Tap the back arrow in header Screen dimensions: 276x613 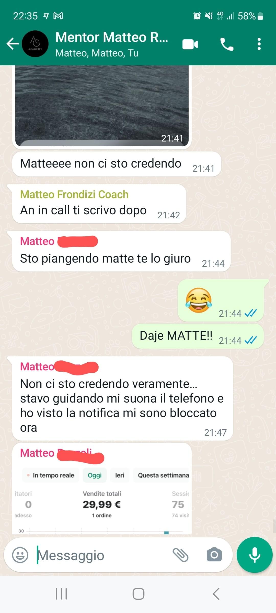(12, 44)
